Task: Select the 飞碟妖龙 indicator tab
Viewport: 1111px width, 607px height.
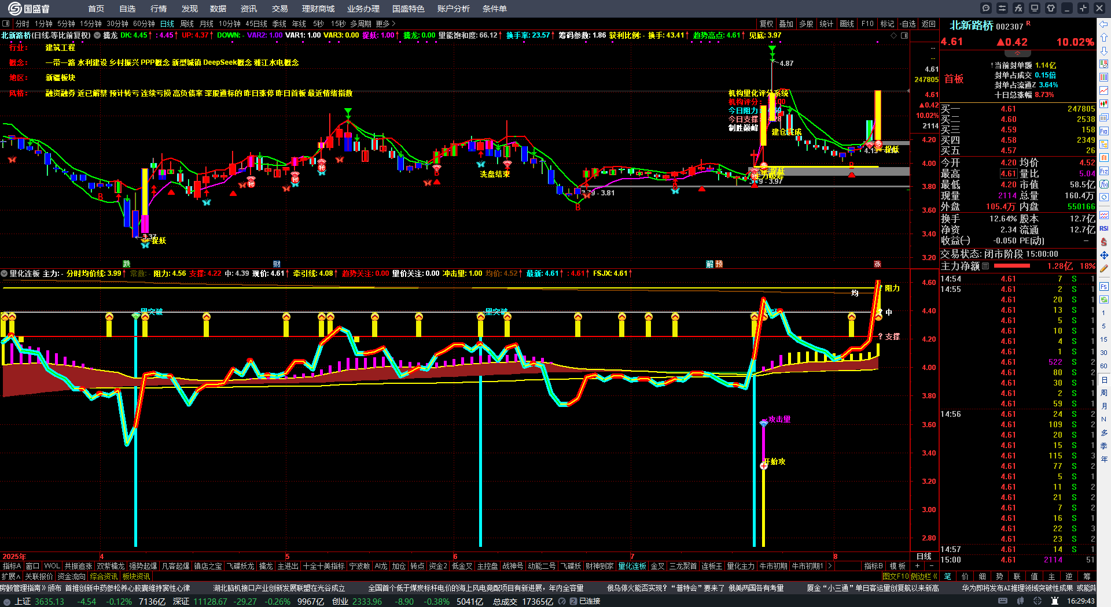Action: point(240,566)
